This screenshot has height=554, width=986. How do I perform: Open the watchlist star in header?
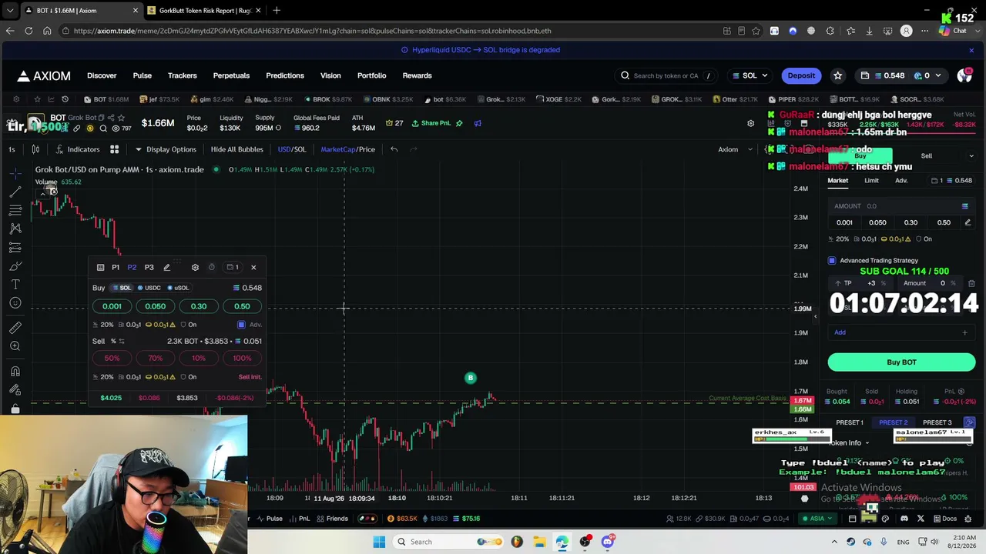coord(837,75)
